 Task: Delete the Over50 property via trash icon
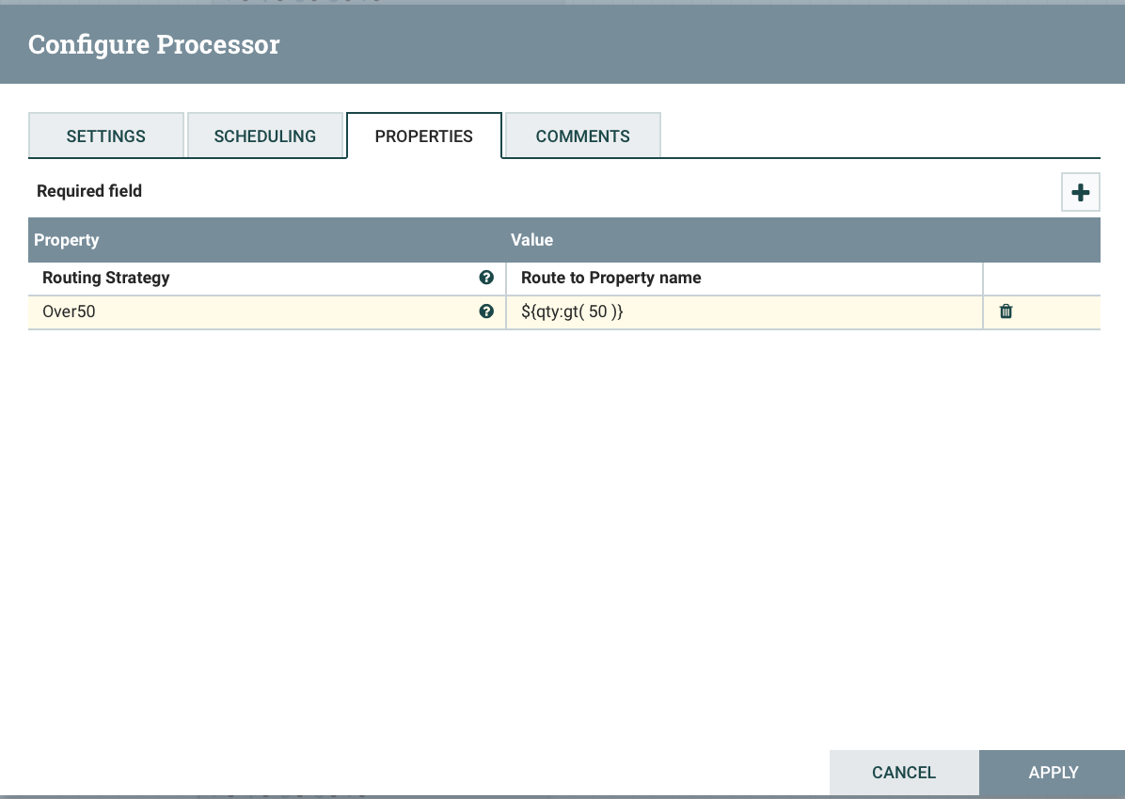click(x=1006, y=311)
